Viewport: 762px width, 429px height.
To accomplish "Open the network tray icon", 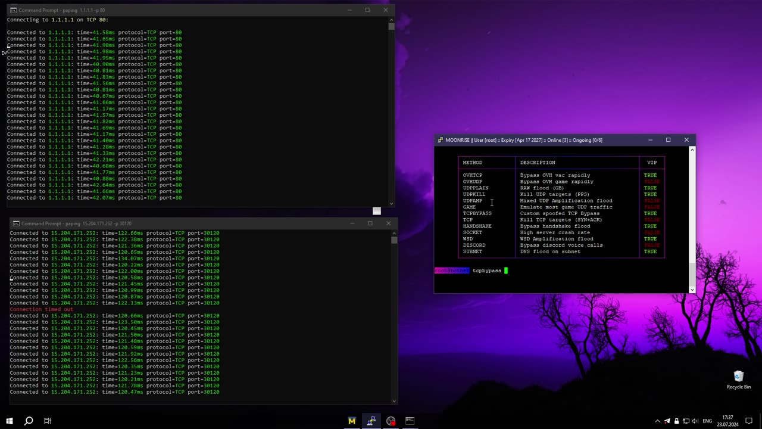I will click(685, 421).
